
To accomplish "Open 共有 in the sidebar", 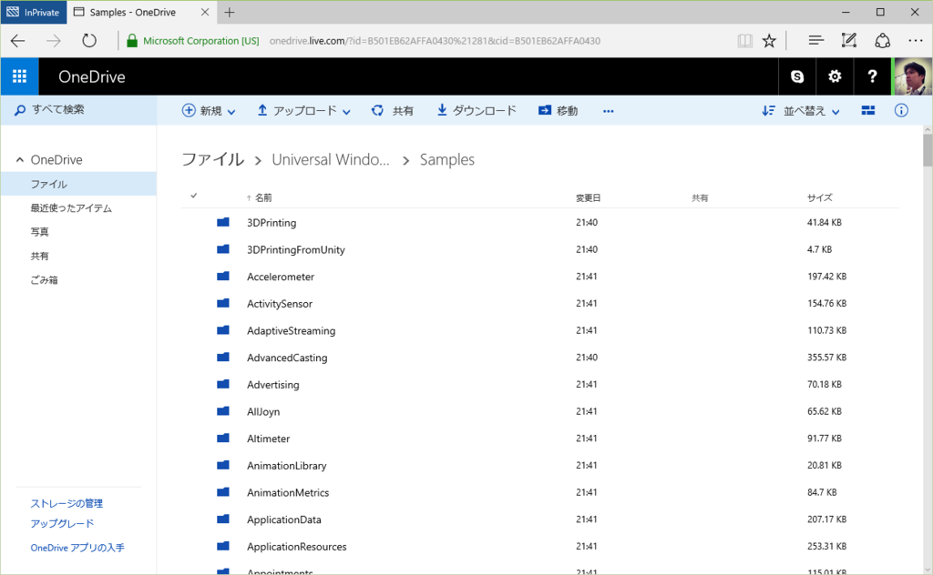I will pyautogui.click(x=40, y=256).
